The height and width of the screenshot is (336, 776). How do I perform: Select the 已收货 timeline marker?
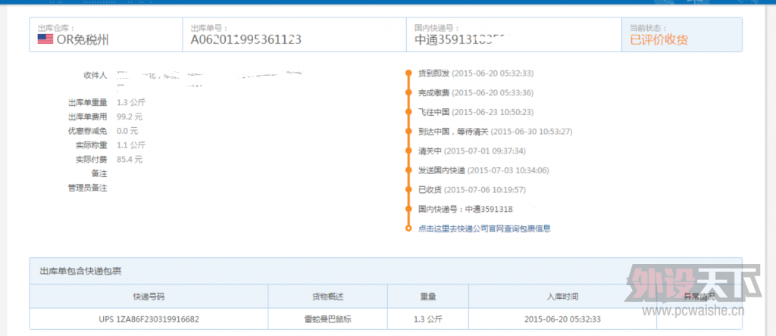click(408, 189)
